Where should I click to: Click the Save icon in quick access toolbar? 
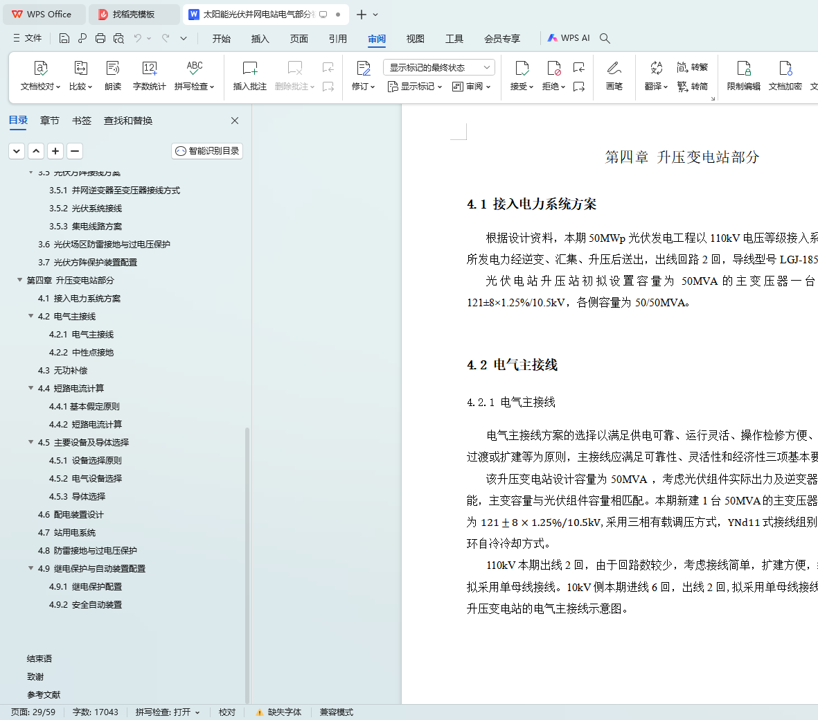(64, 38)
